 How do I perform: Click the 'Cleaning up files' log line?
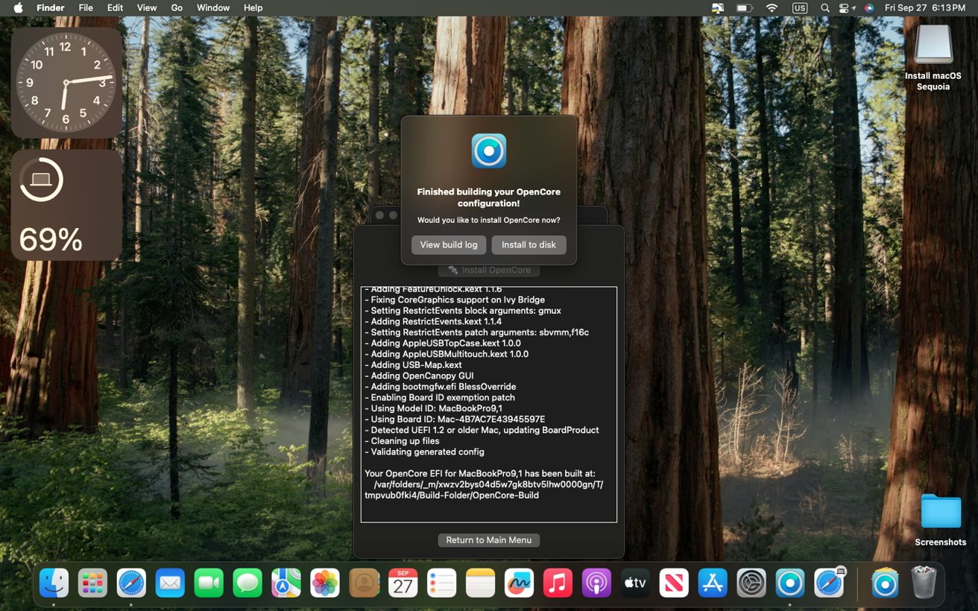pos(402,441)
